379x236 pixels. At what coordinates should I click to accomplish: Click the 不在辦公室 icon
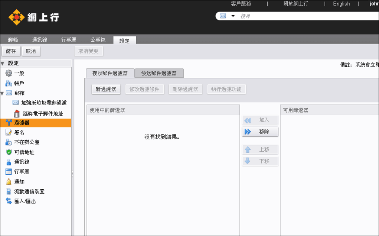point(9,142)
